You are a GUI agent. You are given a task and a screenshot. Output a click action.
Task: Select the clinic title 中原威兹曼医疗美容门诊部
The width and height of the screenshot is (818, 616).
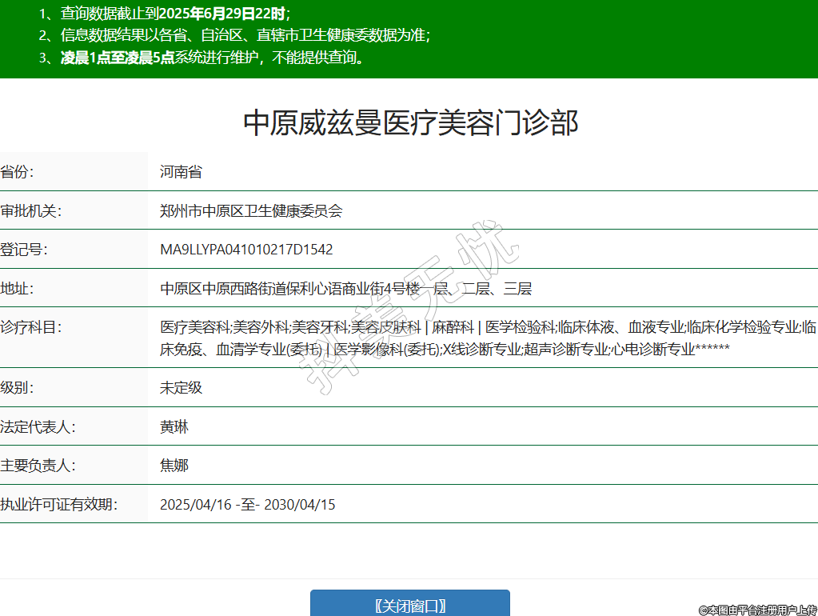pos(409,123)
